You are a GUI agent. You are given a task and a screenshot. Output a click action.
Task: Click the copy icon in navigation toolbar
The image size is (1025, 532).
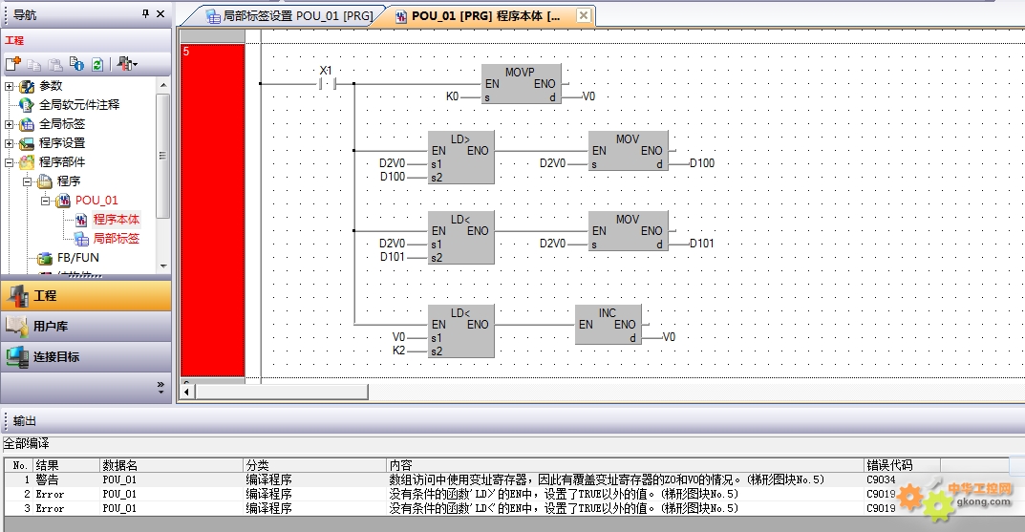pyautogui.click(x=34, y=64)
